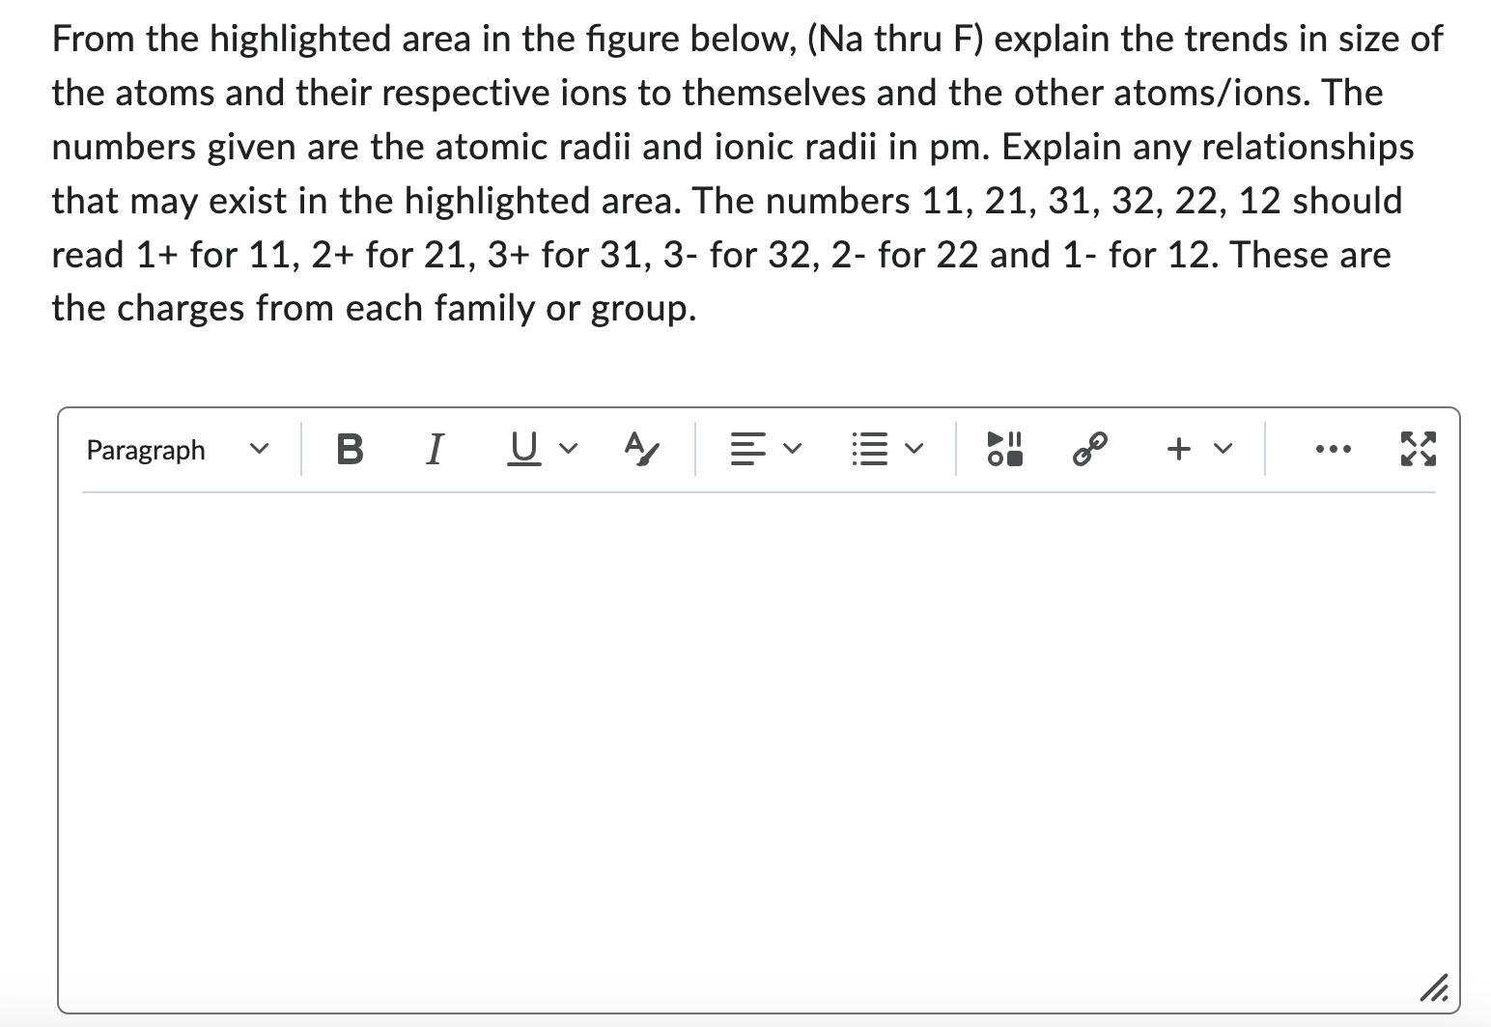Insert a quicklink with the link icon
1491x1027 pixels.
tap(1089, 448)
